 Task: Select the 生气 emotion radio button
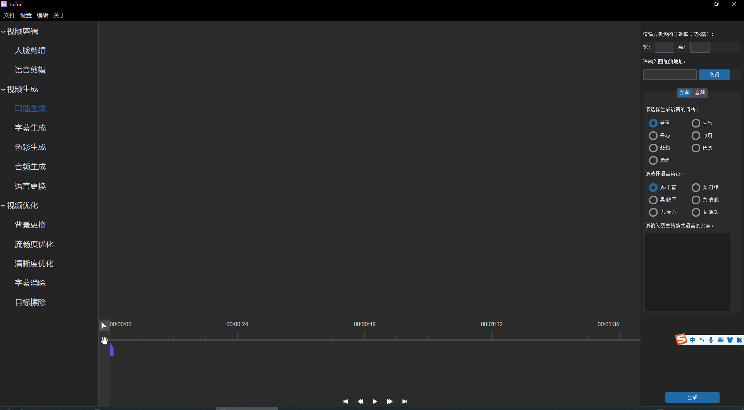(x=696, y=123)
